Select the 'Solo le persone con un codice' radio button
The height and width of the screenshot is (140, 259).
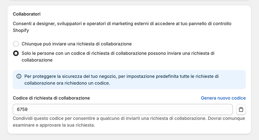tap(16, 53)
